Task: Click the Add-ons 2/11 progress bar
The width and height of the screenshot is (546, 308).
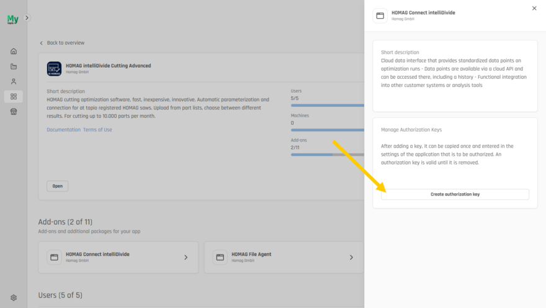Action: tap(328, 155)
